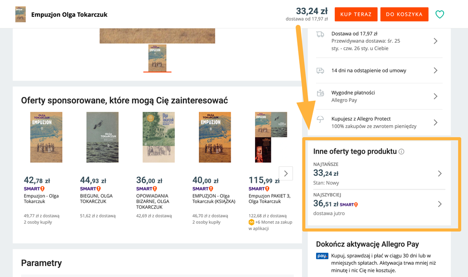
Task: Add product to favorites with heart icon
Action: click(439, 15)
